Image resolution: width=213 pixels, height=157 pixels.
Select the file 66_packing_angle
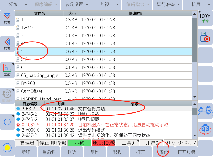[39, 75]
